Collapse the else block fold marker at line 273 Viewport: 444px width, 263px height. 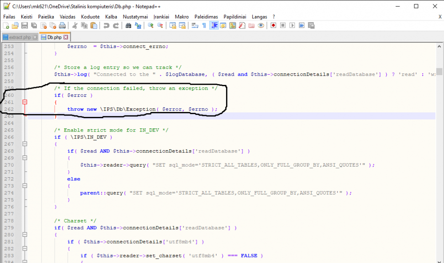[25, 186]
